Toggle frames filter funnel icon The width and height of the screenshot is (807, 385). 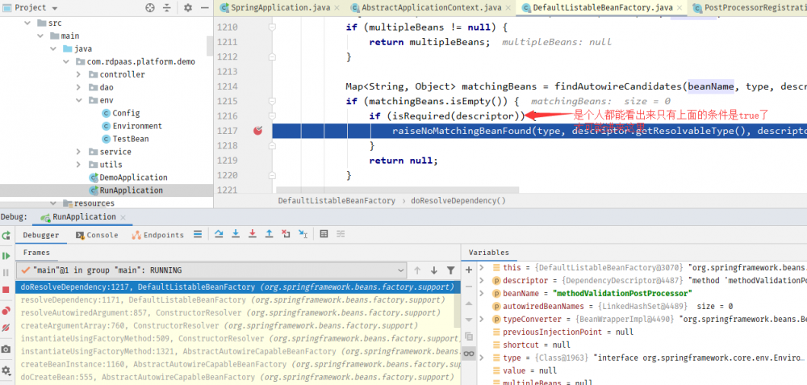(x=451, y=270)
